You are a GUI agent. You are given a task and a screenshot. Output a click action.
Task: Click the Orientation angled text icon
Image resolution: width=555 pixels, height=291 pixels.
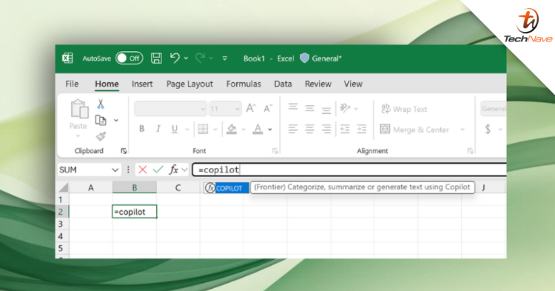[x=345, y=107]
